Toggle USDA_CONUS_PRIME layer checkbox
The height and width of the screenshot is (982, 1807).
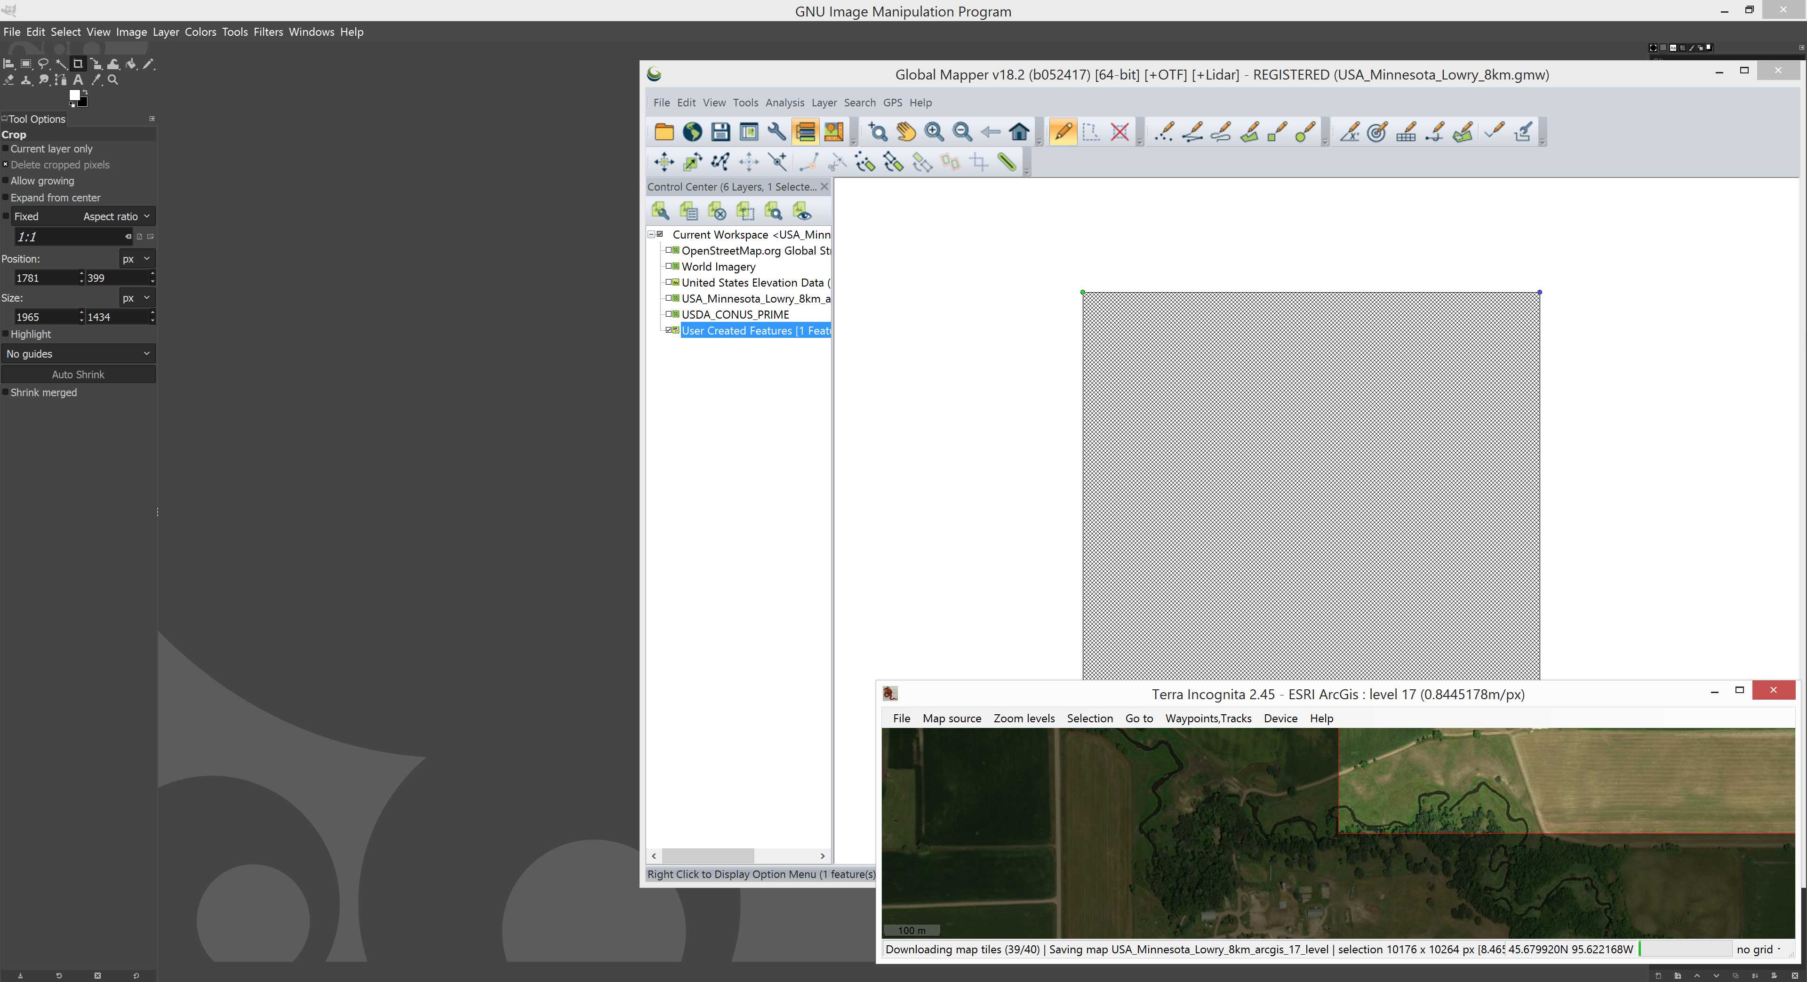669,314
